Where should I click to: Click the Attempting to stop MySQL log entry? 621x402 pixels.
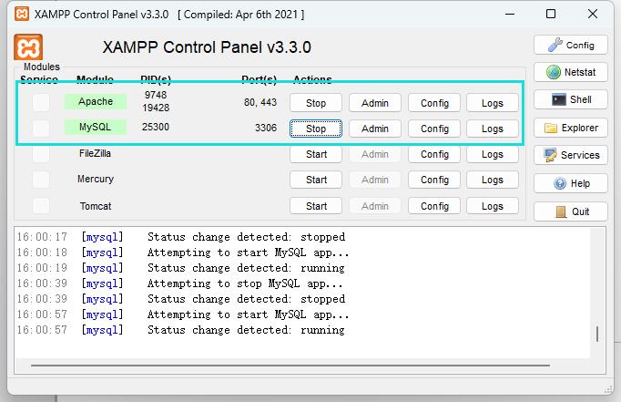point(179,283)
